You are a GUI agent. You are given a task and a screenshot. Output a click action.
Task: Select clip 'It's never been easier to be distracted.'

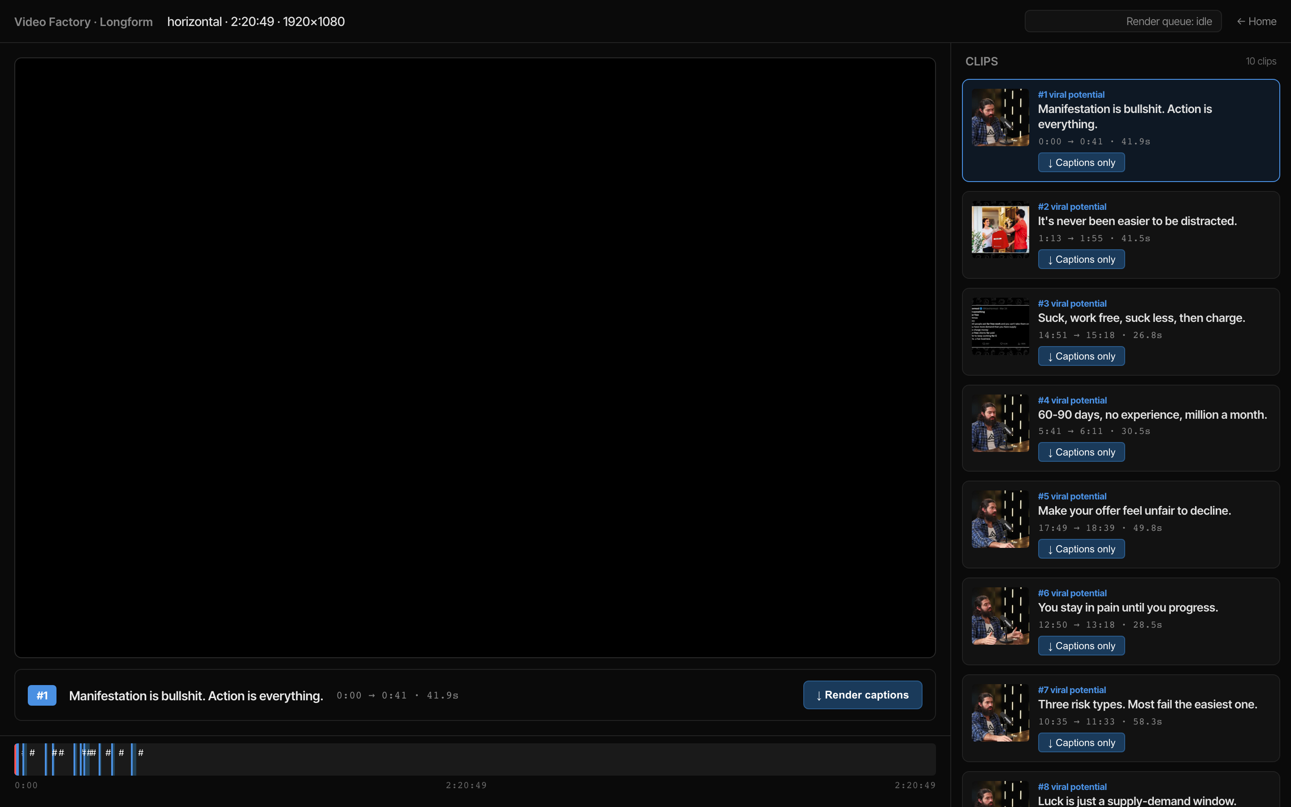pos(1137,221)
